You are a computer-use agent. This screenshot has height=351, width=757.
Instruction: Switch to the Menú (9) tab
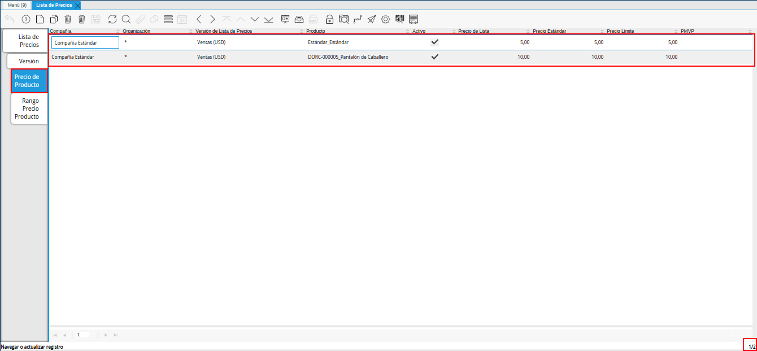coord(17,5)
